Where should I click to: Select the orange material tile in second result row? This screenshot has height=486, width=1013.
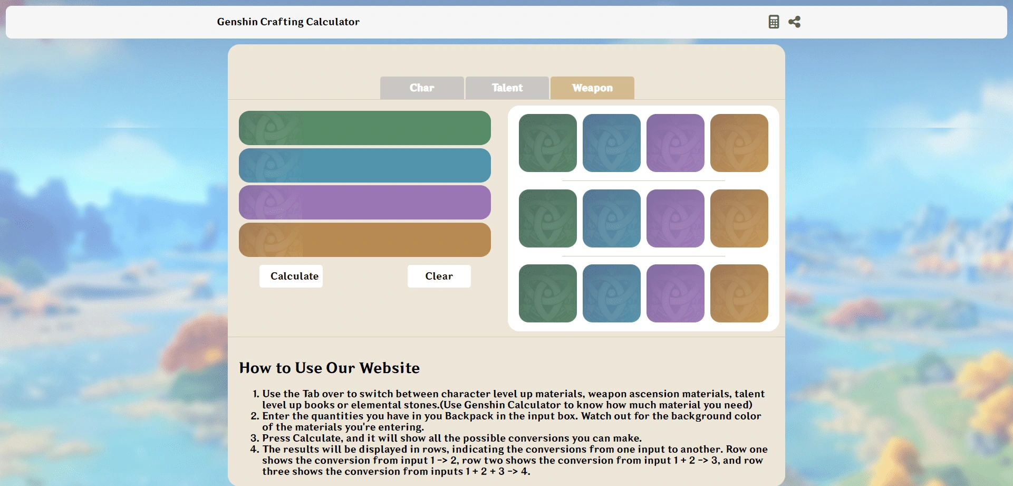click(739, 218)
